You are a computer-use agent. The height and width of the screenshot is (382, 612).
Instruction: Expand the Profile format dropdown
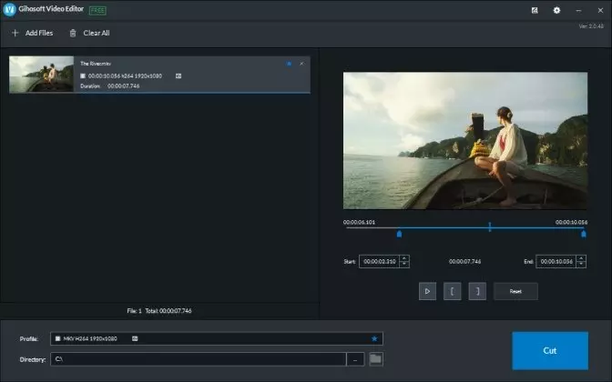click(216, 338)
